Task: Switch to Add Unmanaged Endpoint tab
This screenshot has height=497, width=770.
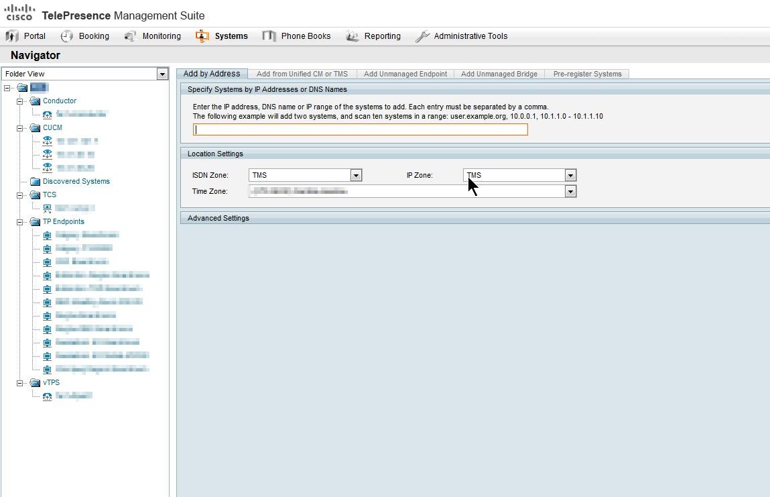Action: tap(405, 74)
